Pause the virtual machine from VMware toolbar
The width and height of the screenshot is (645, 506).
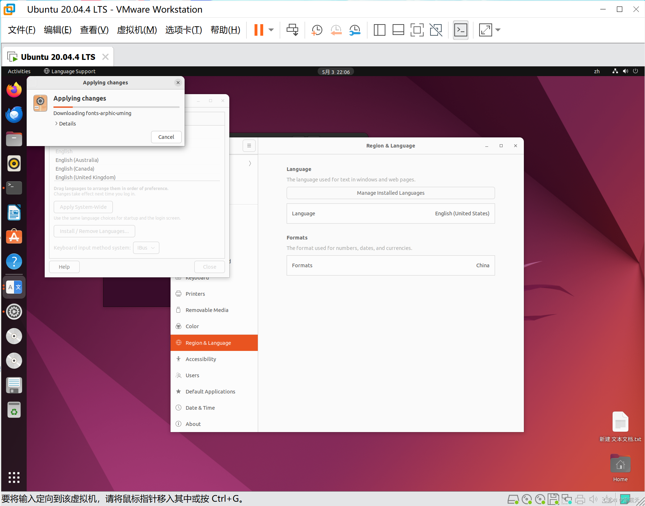(x=259, y=30)
